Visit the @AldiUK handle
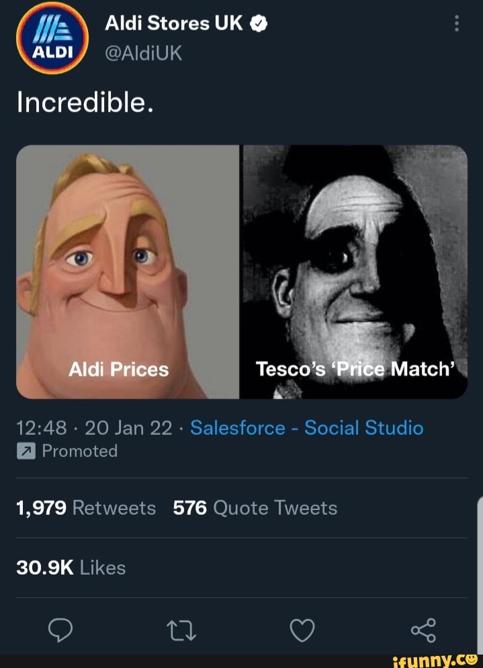Image resolution: width=483 pixels, height=668 pixels. click(x=144, y=52)
